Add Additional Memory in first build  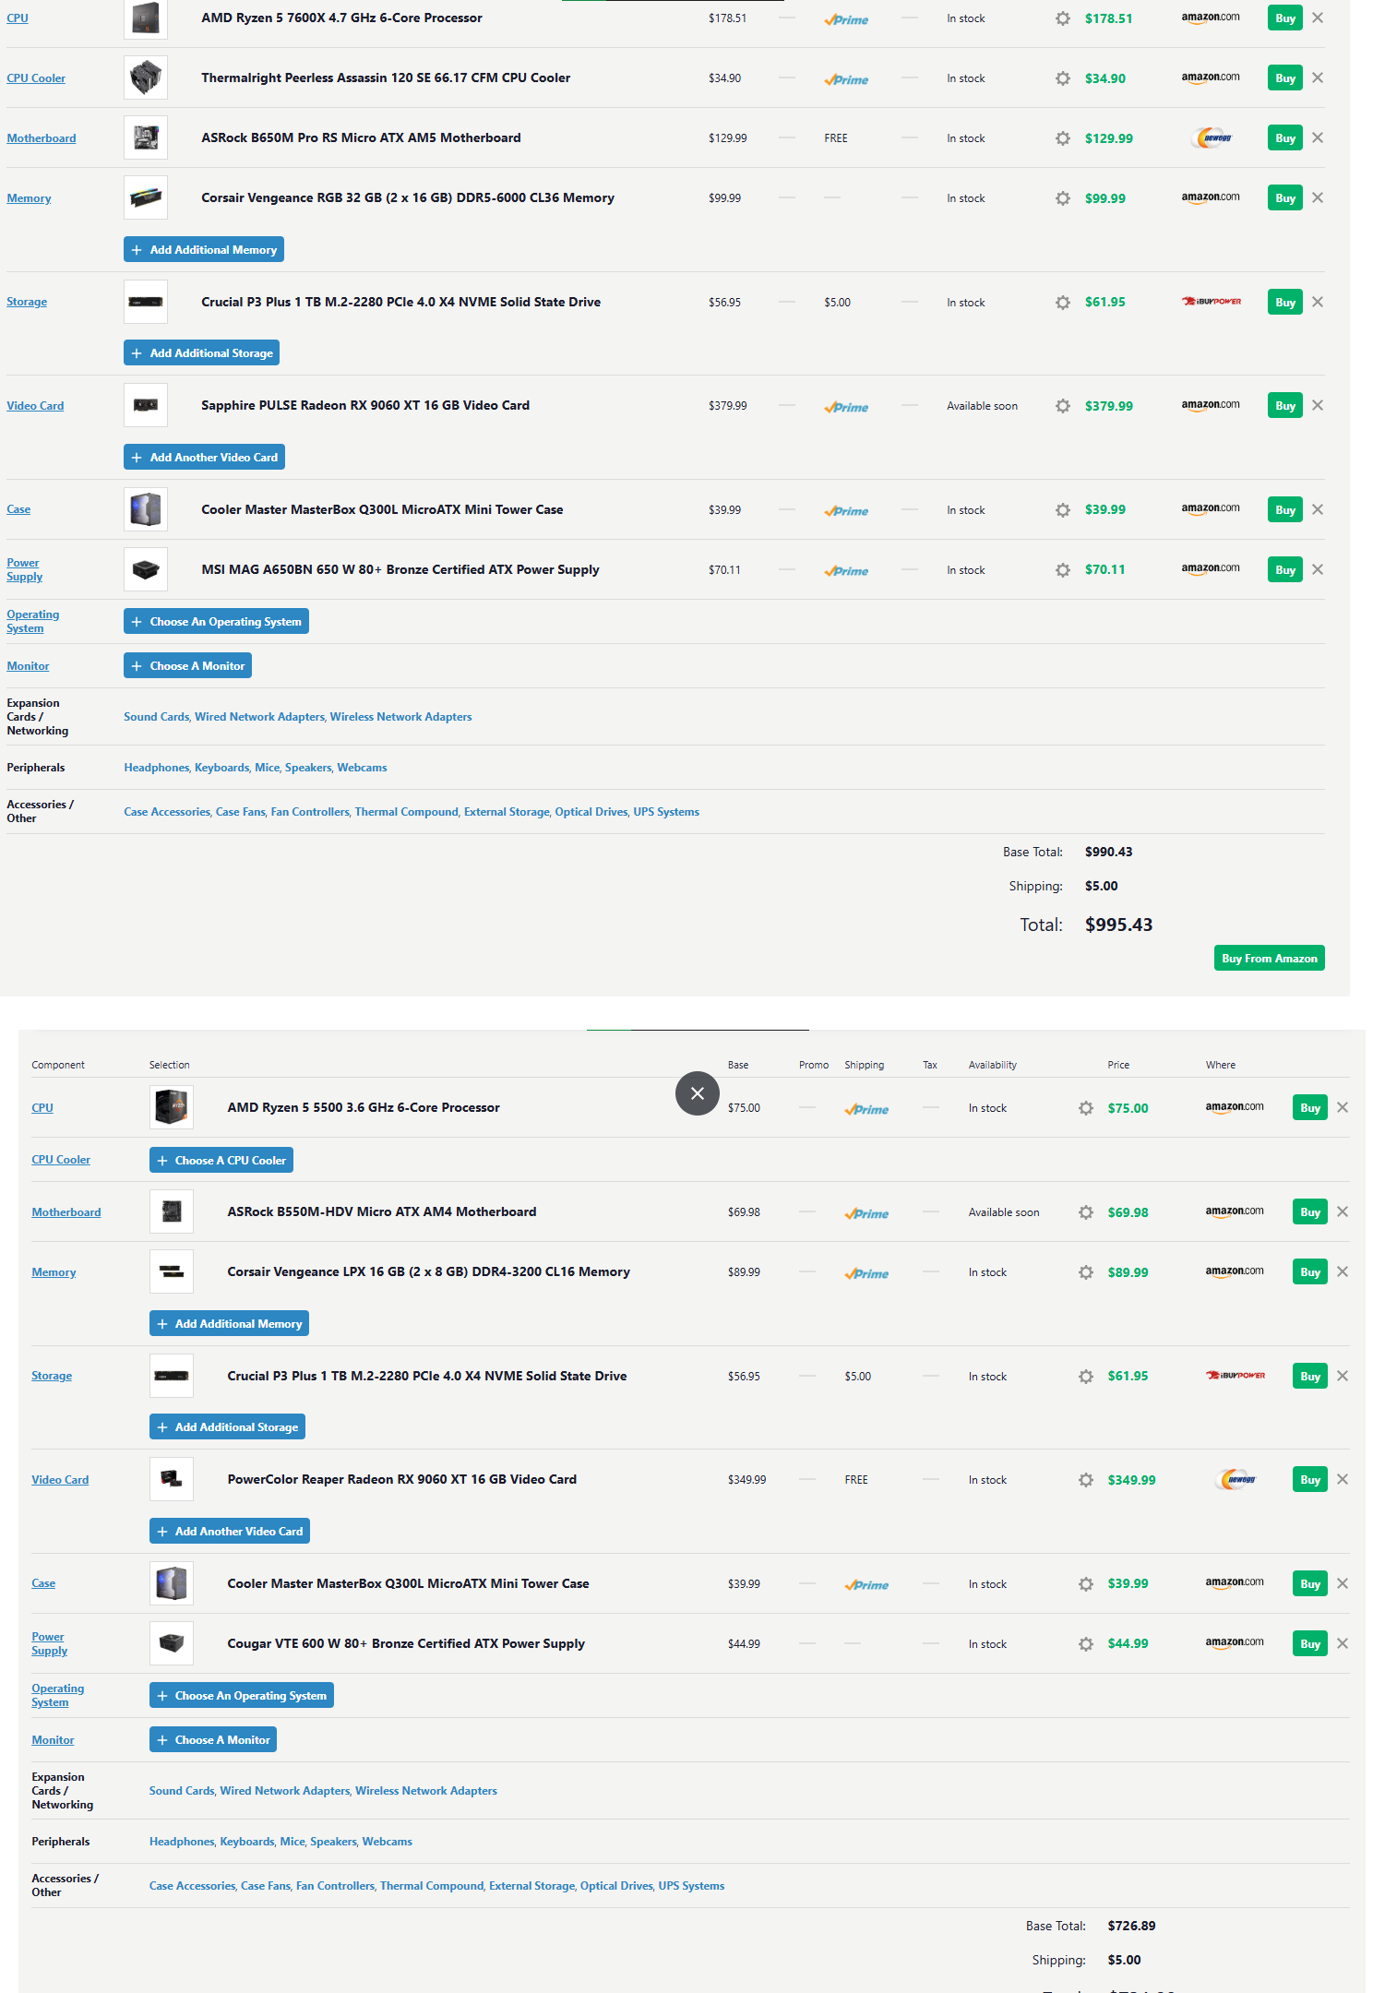coord(204,250)
